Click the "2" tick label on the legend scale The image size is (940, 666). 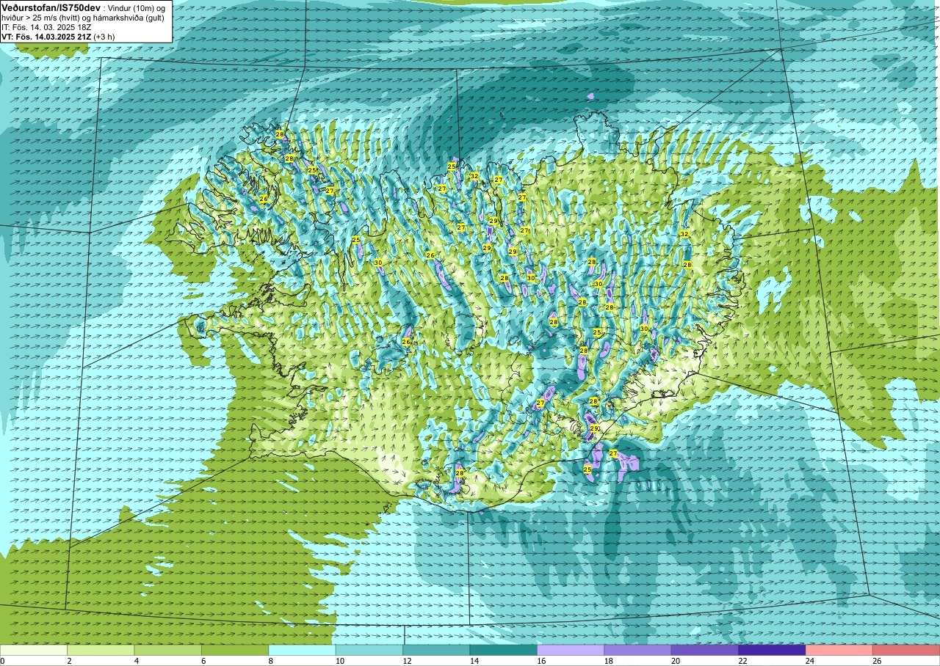coord(68,661)
